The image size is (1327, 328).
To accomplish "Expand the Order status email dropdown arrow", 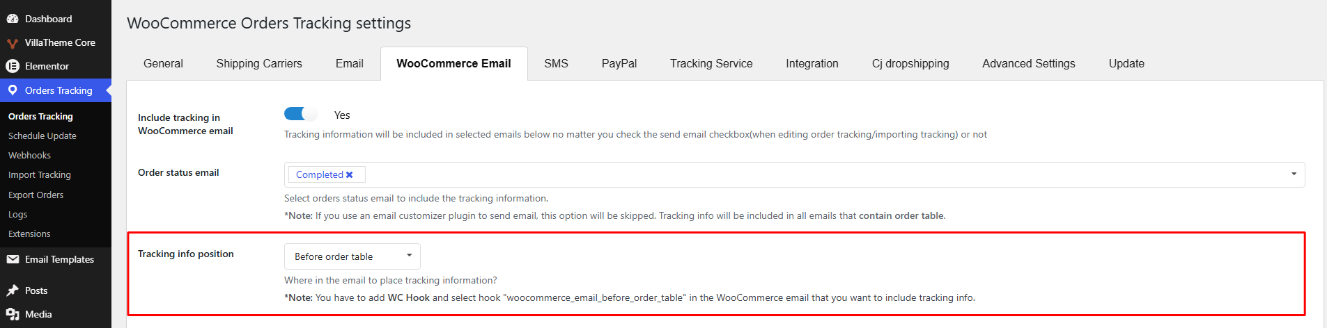I will (x=1294, y=174).
